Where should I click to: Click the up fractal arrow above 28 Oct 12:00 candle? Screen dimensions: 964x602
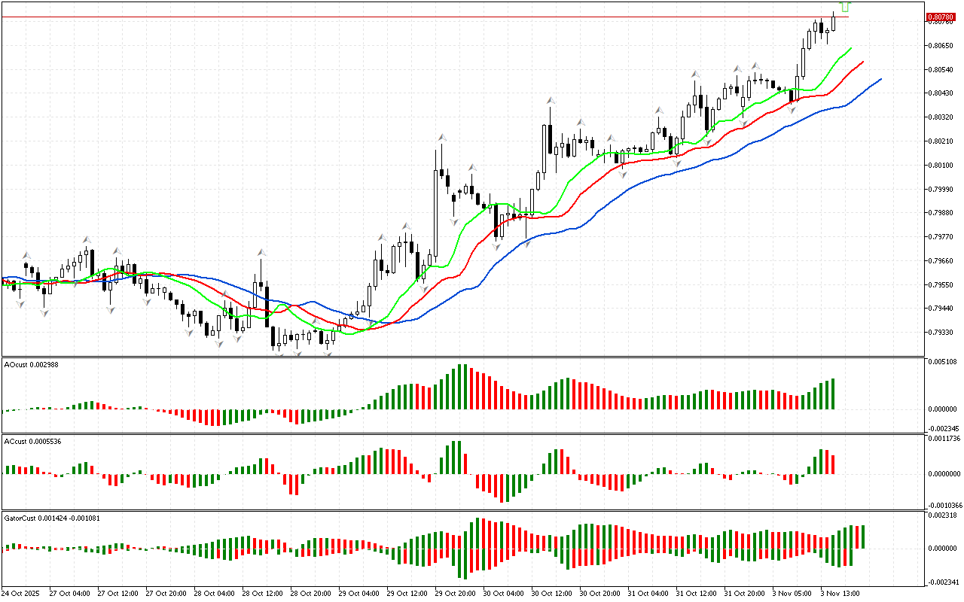point(261,251)
